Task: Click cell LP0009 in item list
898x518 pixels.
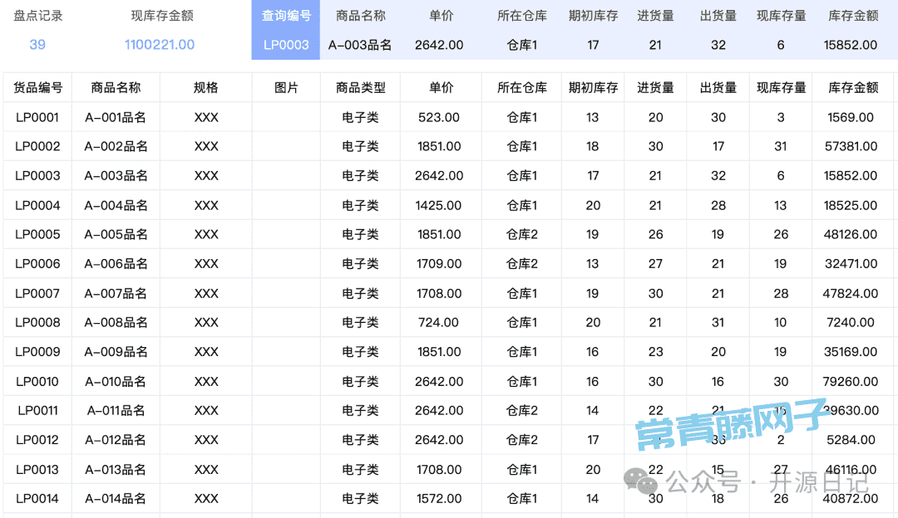Action: pyautogui.click(x=37, y=352)
